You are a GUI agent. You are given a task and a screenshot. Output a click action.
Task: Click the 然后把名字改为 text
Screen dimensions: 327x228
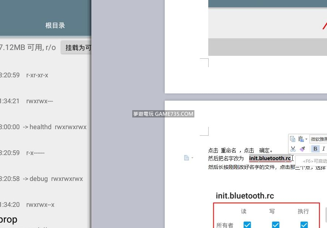coord(226,158)
